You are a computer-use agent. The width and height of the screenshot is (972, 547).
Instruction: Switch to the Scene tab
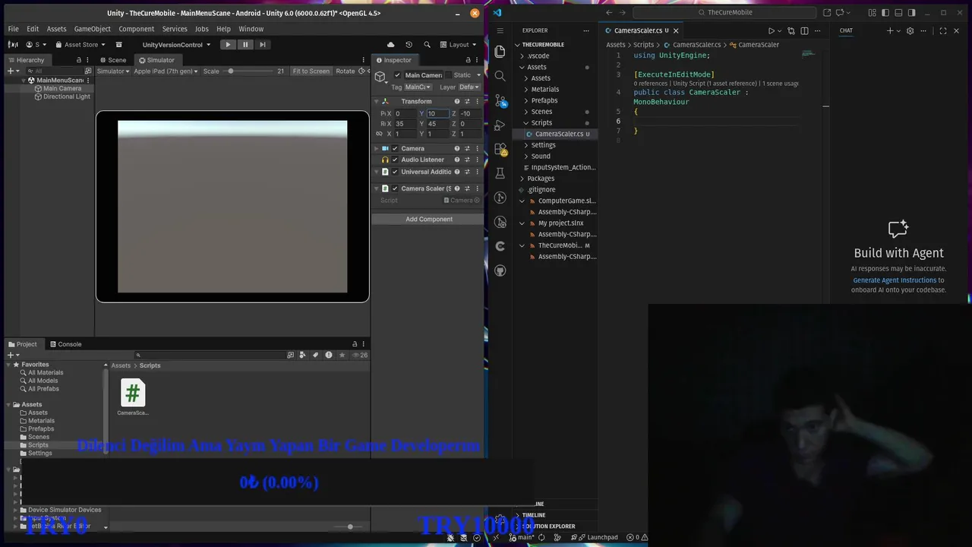[x=112, y=60]
